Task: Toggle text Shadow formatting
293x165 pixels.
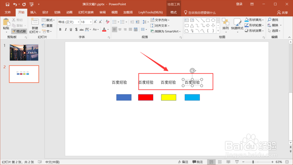Action: point(76,29)
